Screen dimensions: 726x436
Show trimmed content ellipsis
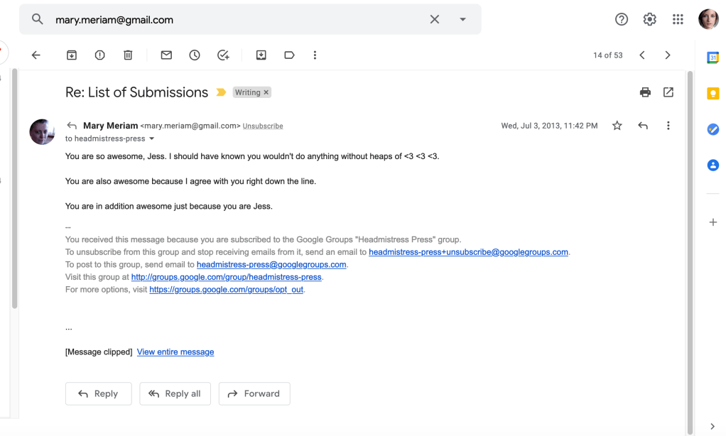69,328
